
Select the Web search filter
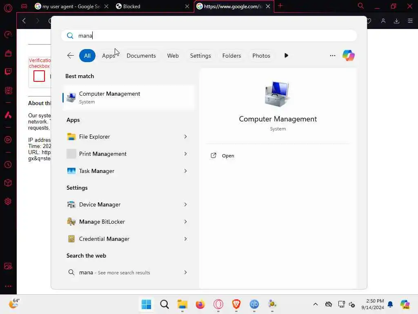pyautogui.click(x=173, y=56)
